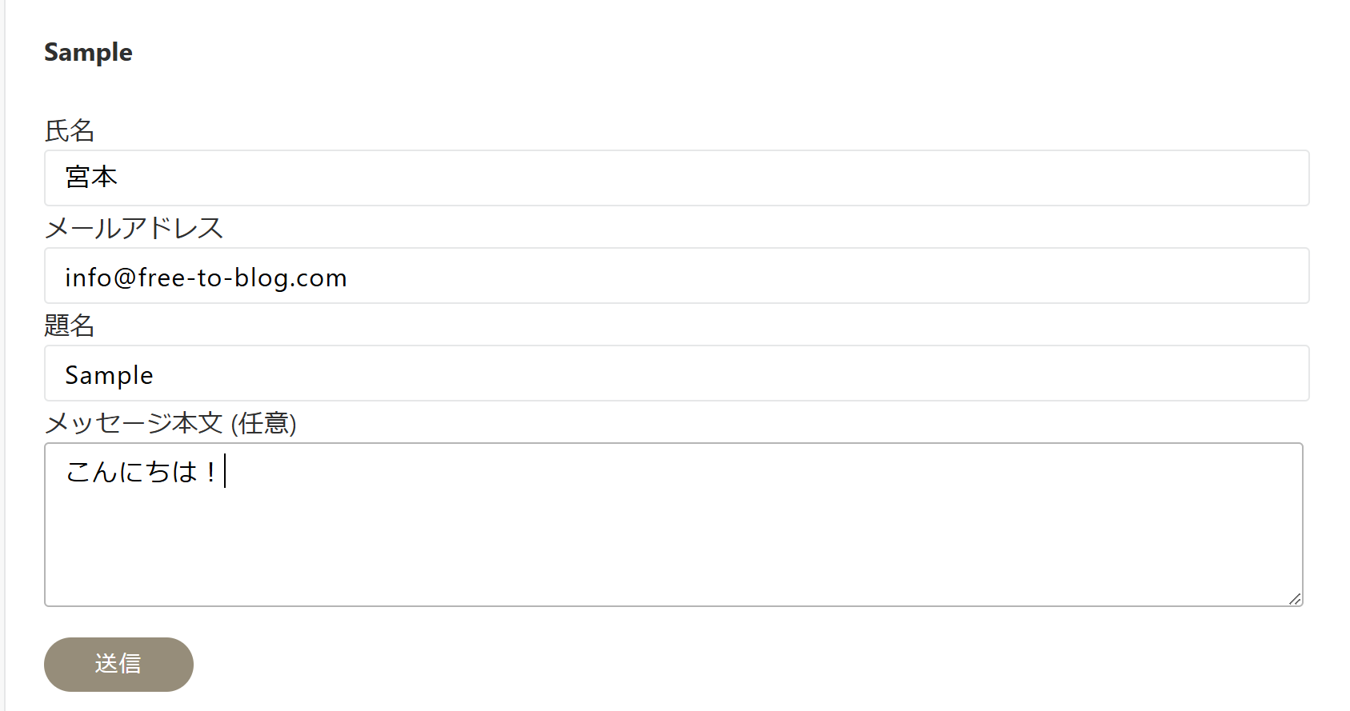The height and width of the screenshot is (711, 1350).
Task: Click the メッセージ本文 label text
Action: pos(134,423)
